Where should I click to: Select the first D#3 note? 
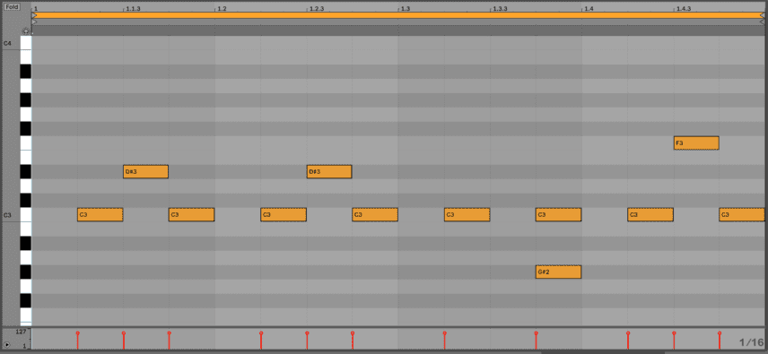click(x=145, y=171)
